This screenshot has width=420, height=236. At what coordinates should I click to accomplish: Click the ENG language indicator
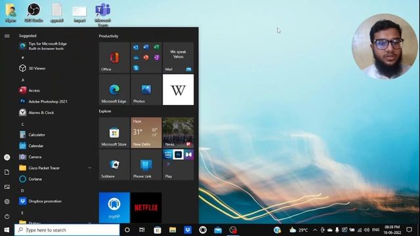point(376,230)
